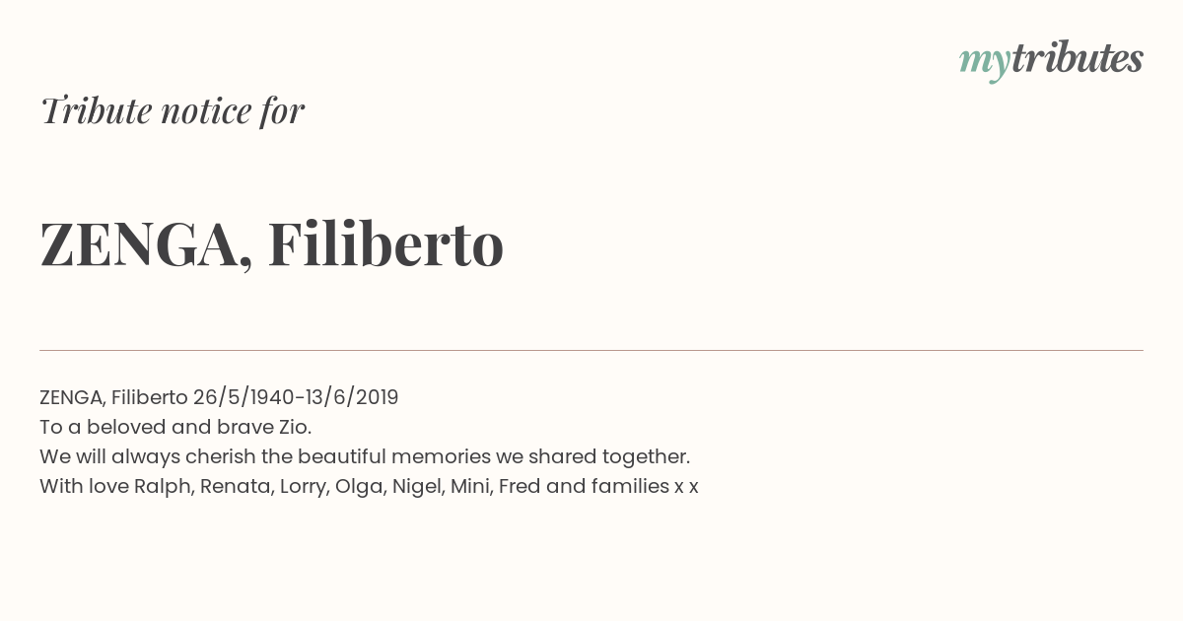The image size is (1183, 621).
Task: Click the birth date 26/5/1940
Action: 243,397
